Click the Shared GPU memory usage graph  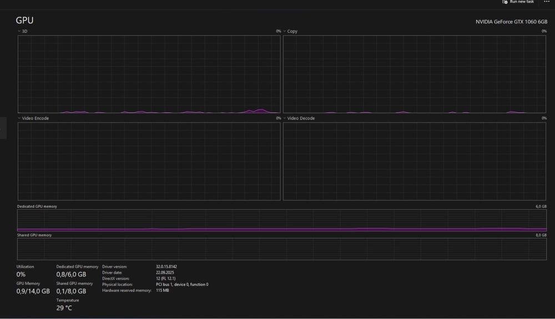coord(282,249)
